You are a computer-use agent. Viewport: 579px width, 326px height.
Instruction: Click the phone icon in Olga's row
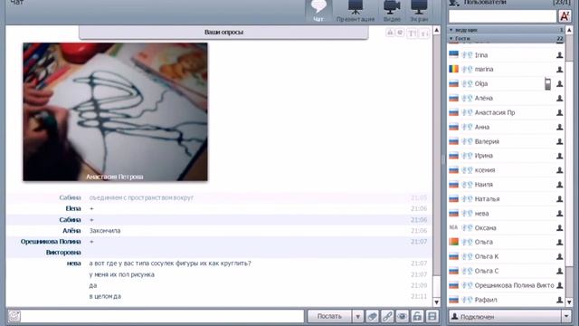[547, 83]
